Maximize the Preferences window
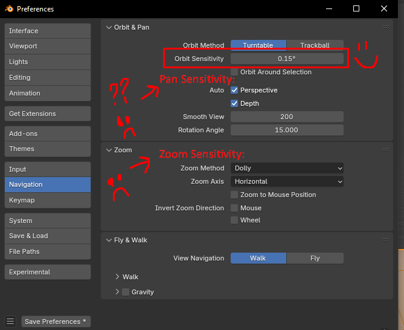The image size is (404, 330). coord(356,9)
